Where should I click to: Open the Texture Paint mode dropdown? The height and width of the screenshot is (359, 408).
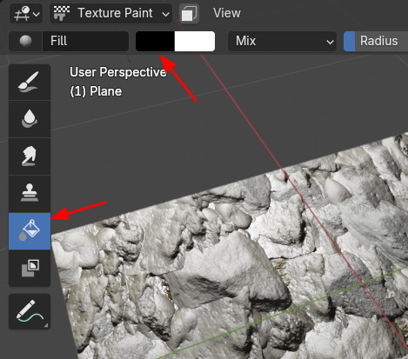(110, 13)
